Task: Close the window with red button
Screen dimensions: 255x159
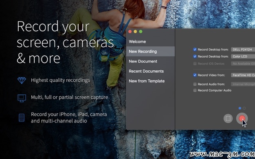Action: (130, 31)
